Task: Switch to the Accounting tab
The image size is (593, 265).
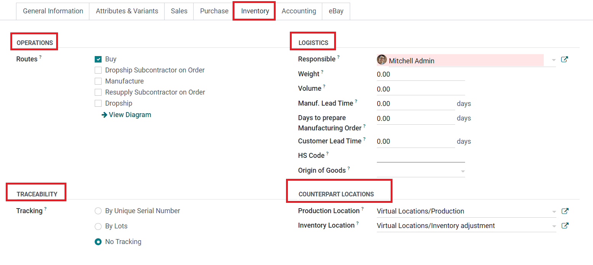Action: click(x=299, y=11)
